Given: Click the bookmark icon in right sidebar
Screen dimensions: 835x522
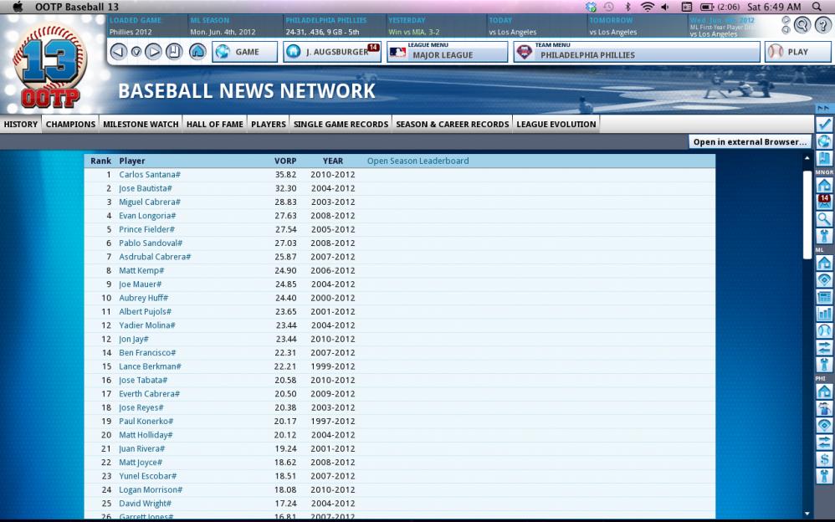Looking at the screenshot, I should 824,158.
